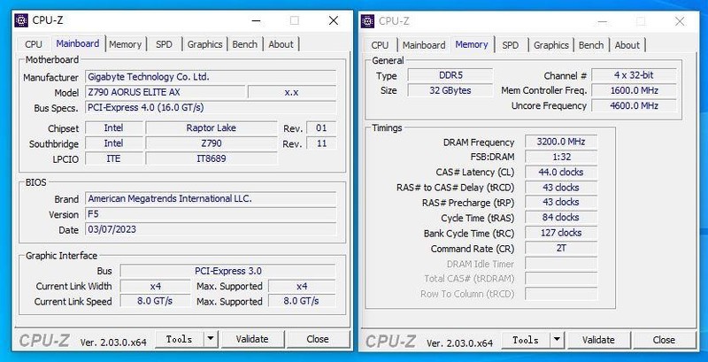Minimize the right CPU-Z window
Viewport: 708px width, 362px height.
(603, 21)
